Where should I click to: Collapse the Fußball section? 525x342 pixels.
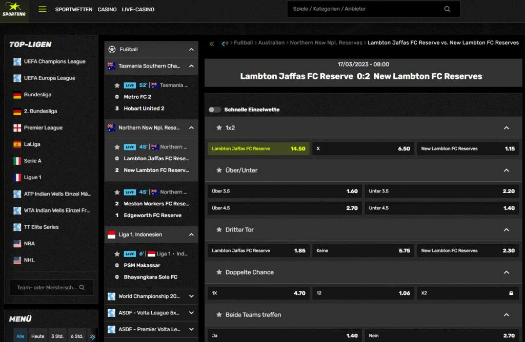click(191, 50)
